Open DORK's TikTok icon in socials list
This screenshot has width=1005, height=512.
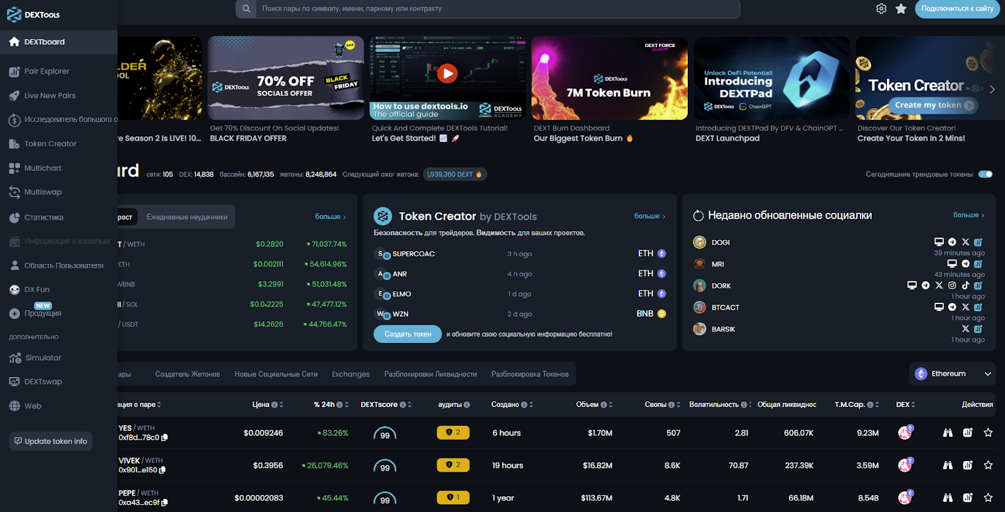(x=965, y=285)
